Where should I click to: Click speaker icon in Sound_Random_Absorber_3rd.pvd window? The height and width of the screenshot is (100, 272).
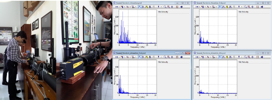click(262, 7)
